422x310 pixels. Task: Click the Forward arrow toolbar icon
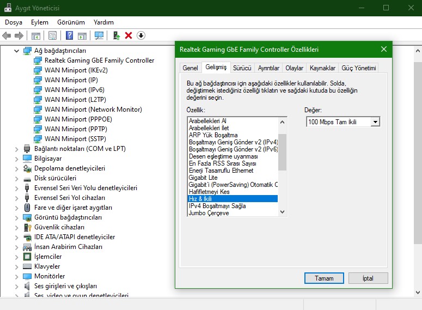[19, 35]
